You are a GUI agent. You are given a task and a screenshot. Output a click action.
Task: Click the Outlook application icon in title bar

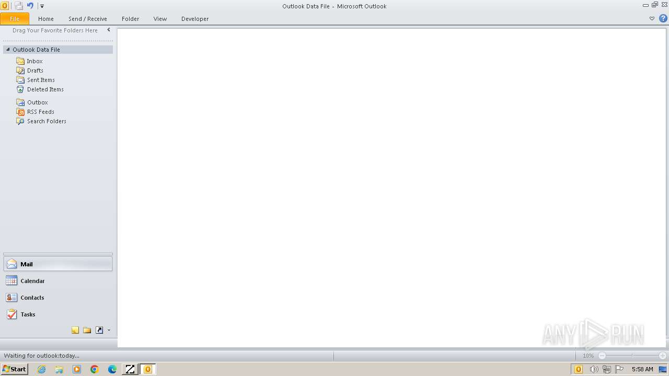5,6
